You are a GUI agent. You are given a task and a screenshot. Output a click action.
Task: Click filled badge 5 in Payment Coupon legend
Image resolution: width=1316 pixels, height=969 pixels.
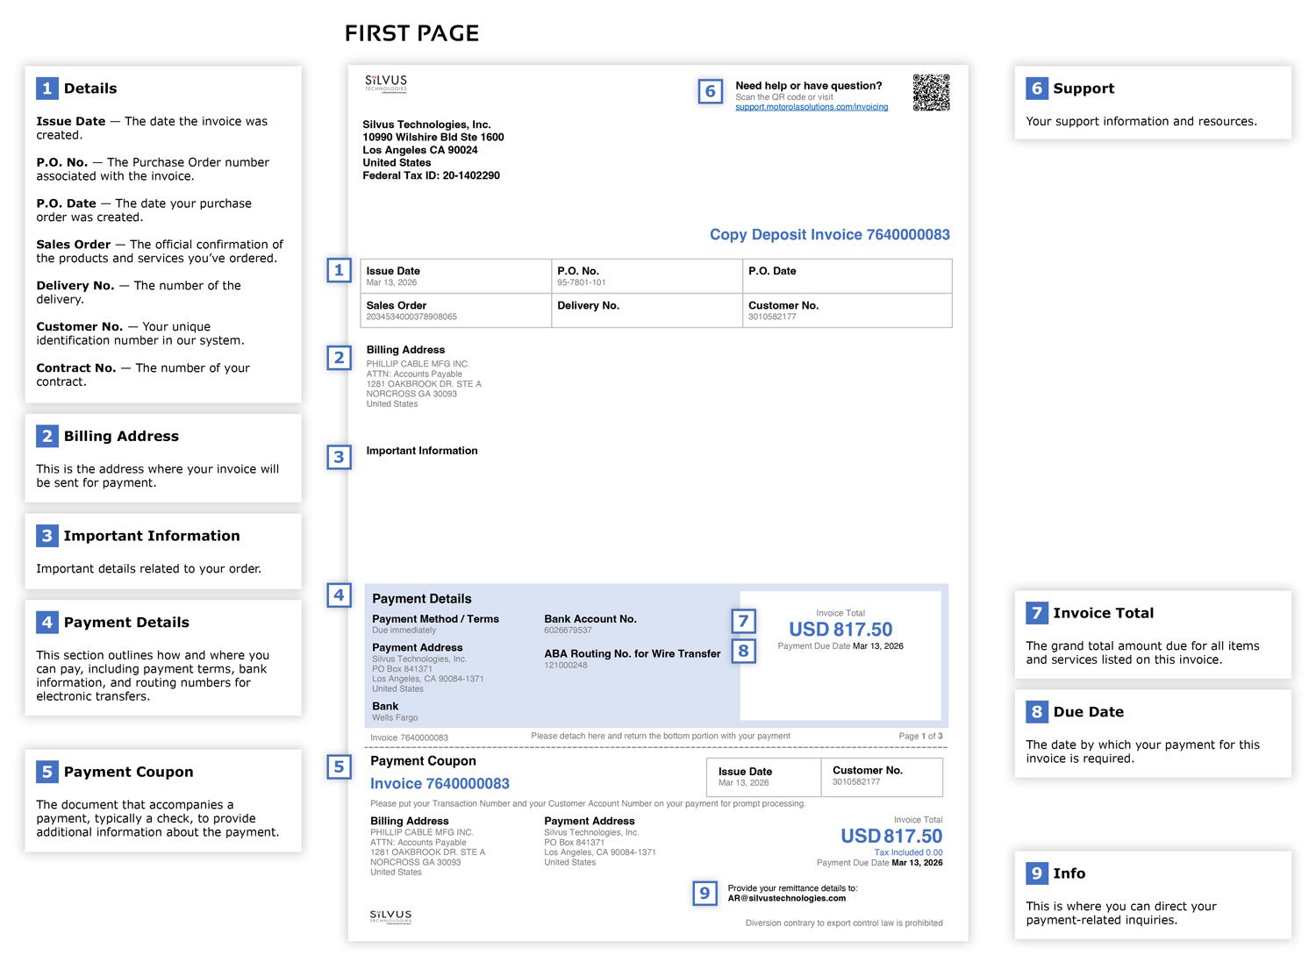click(47, 772)
